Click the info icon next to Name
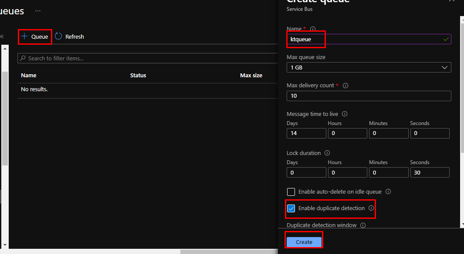This screenshot has height=254, width=464. pos(313,29)
